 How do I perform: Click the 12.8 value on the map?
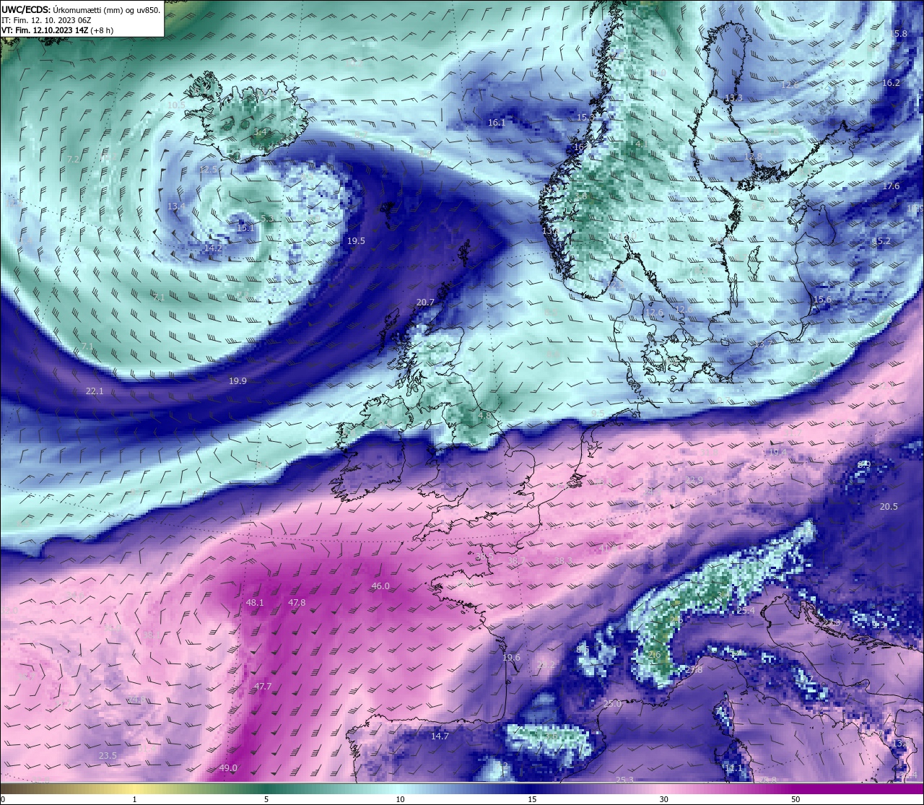tap(753, 157)
